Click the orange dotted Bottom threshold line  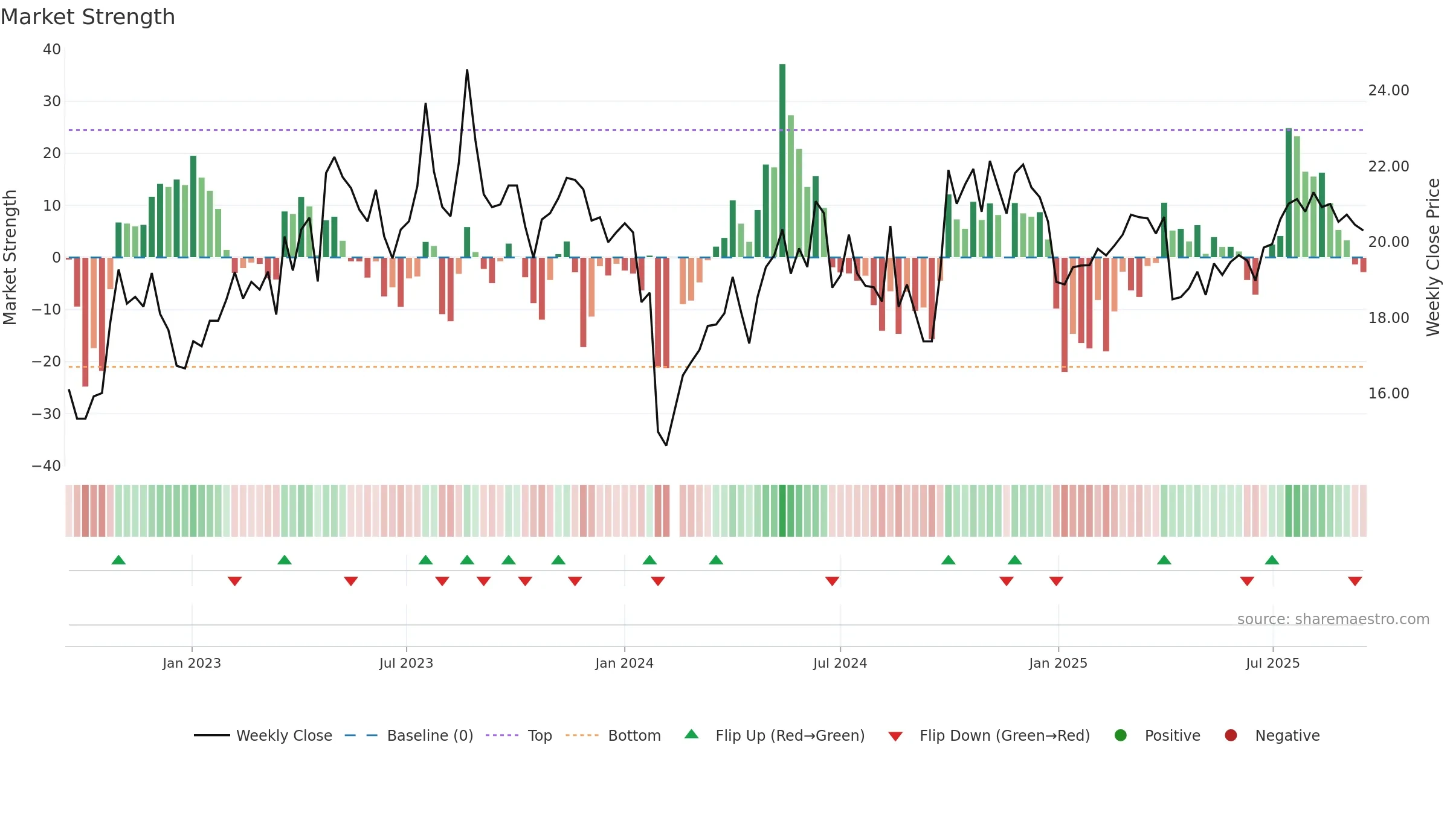click(x=716, y=366)
